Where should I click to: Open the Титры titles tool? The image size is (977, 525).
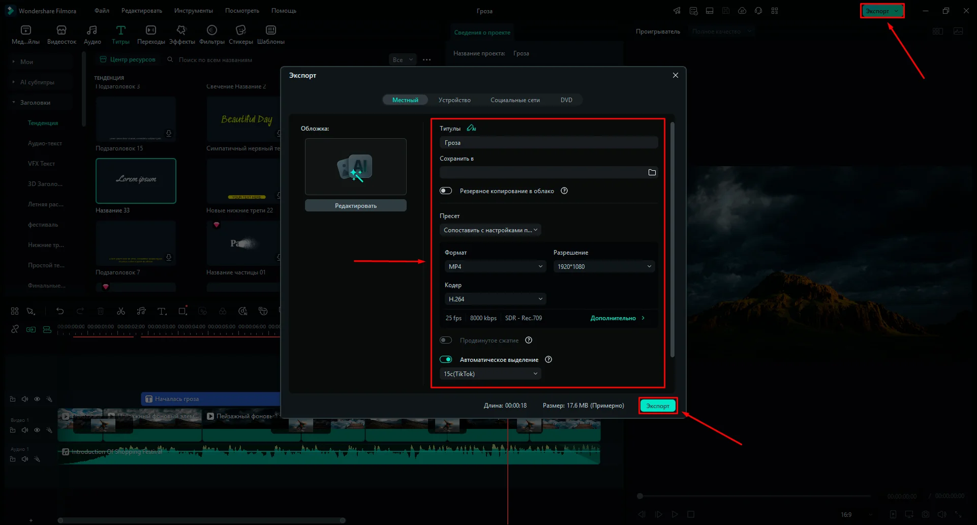tap(120, 35)
